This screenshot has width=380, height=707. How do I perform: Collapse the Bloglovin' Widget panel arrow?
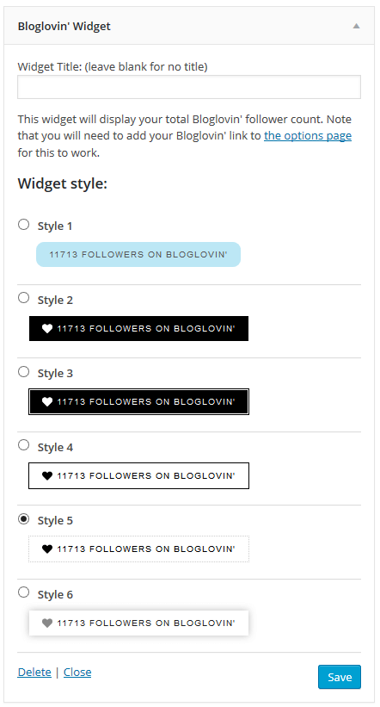pos(356,26)
